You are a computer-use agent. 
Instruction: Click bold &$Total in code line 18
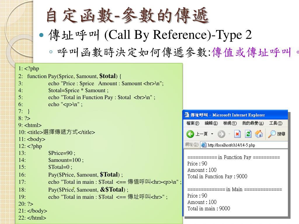point(112,190)
